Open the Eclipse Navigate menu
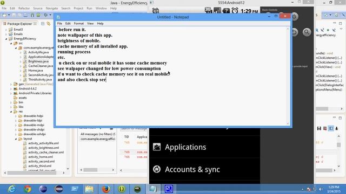346x194 pixels. point(52,9)
